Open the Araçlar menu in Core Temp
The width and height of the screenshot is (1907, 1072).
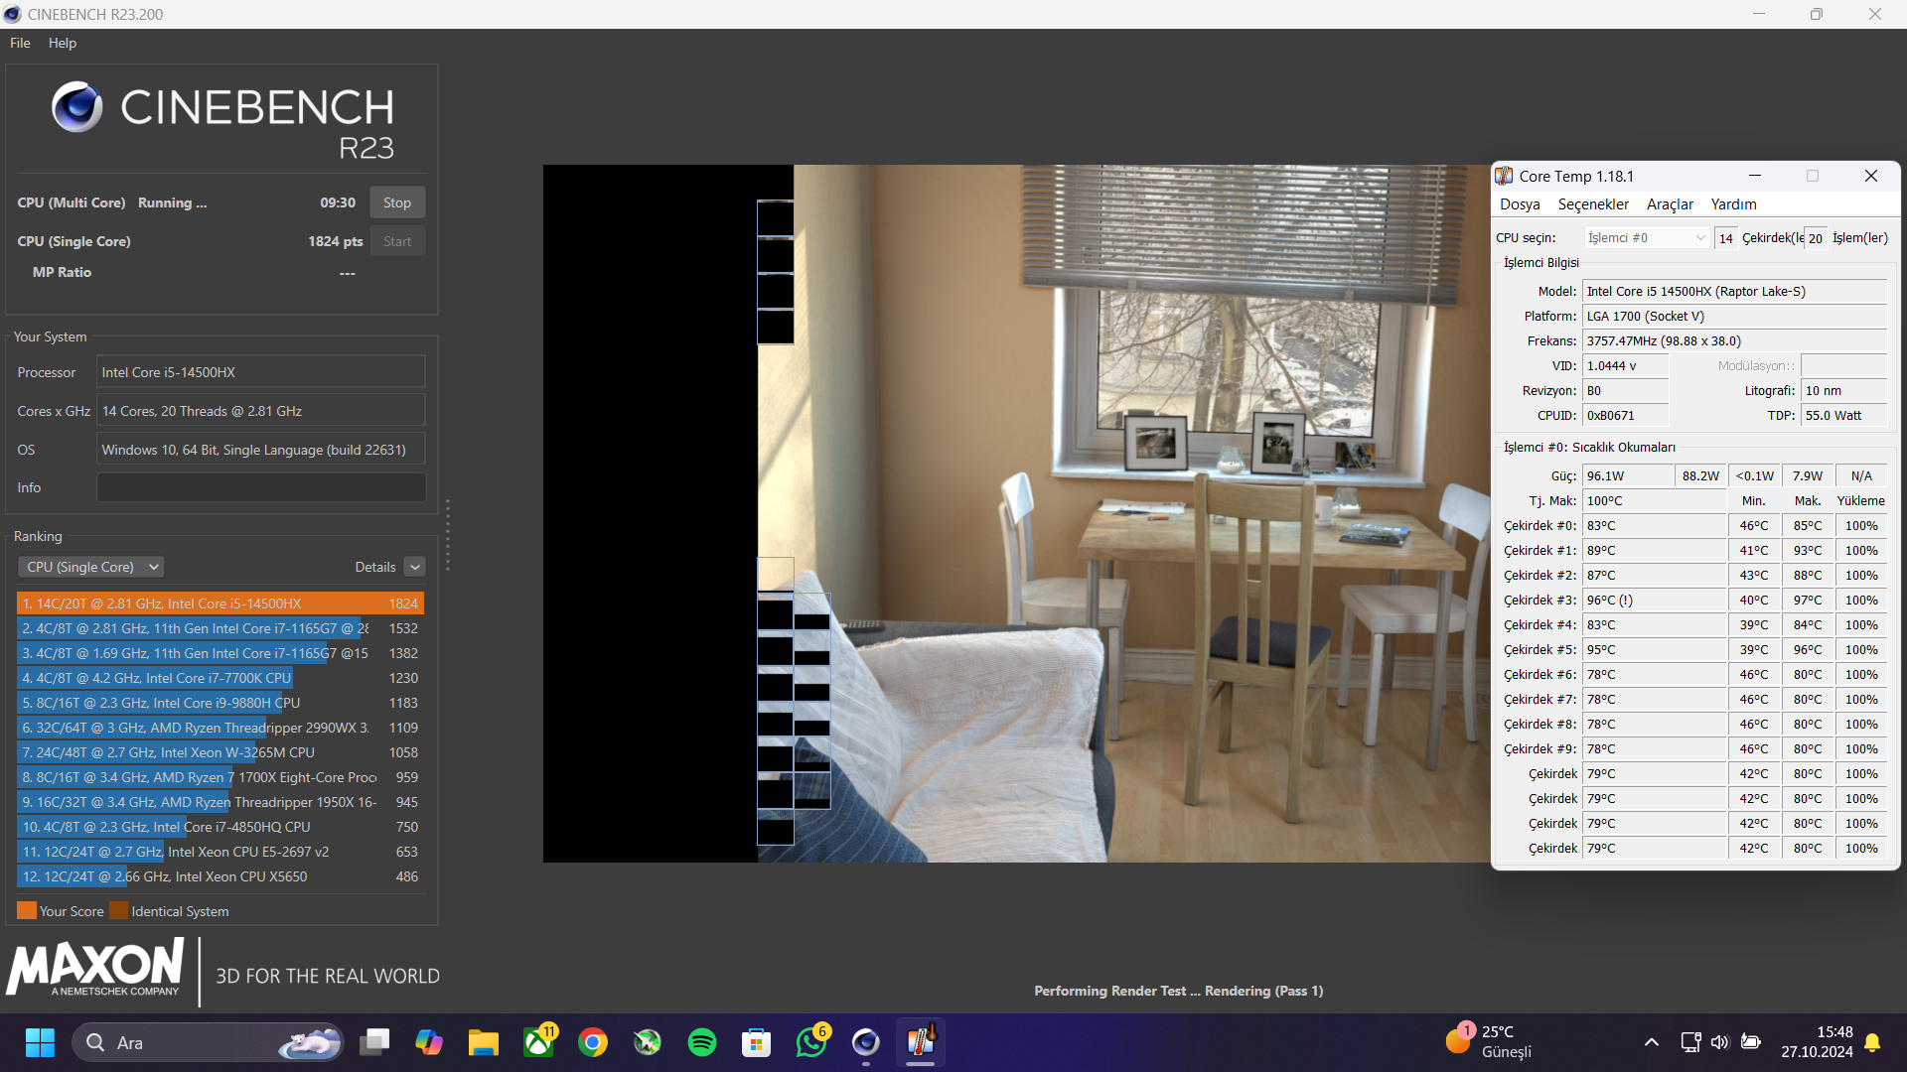tap(1669, 204)
